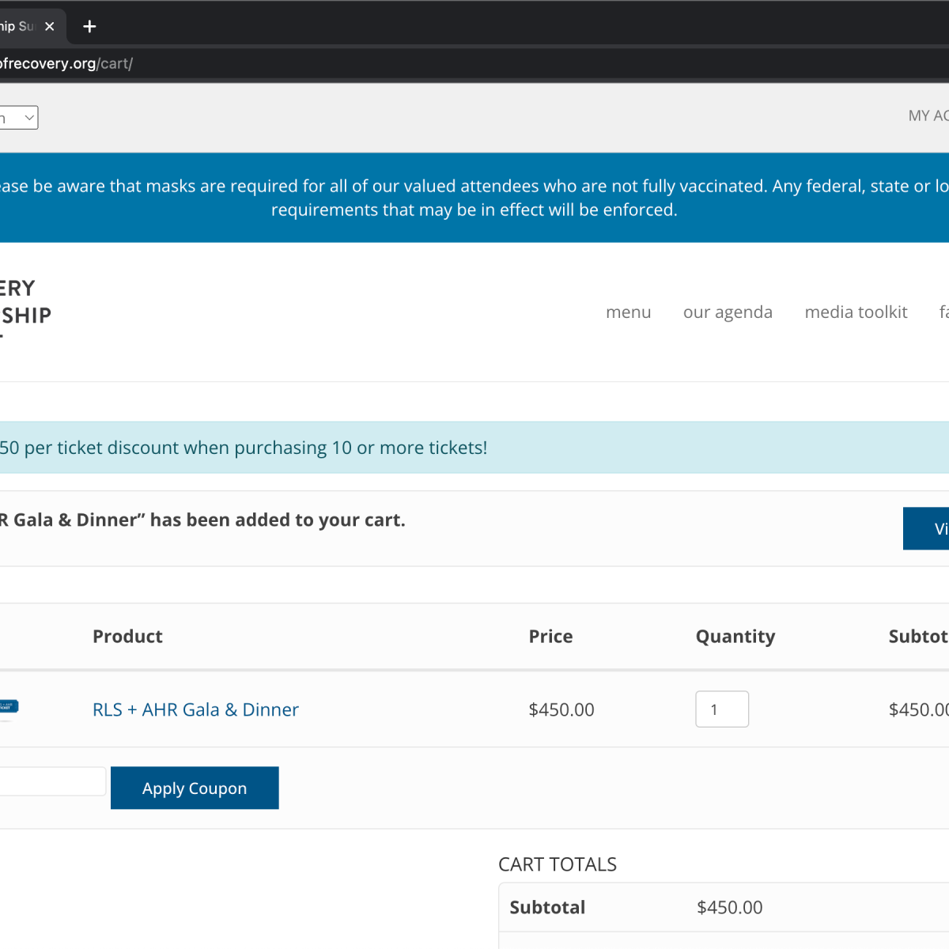The height and width of the screenshot is (949, 949).
Task: Click the coupon code input field
Action: pyautogui.click(x=51, y=781)
